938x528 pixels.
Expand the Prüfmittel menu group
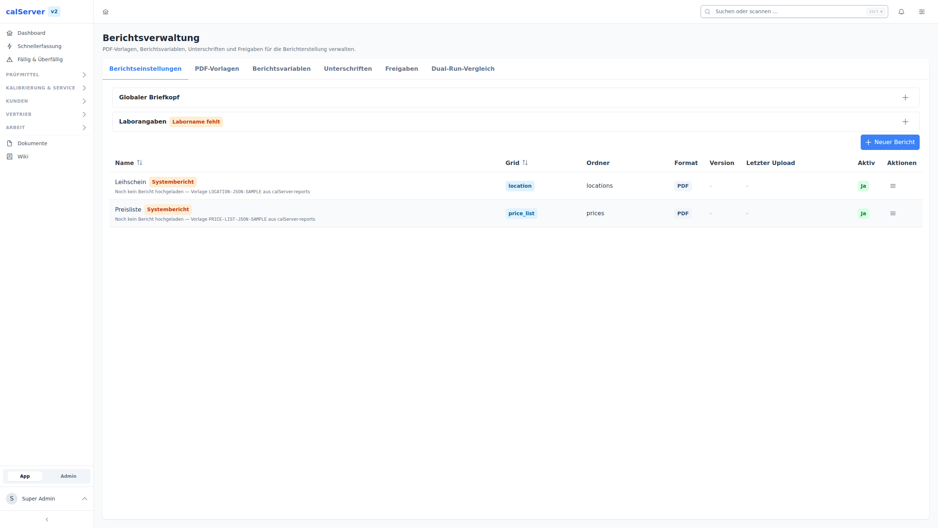point(47,75)
